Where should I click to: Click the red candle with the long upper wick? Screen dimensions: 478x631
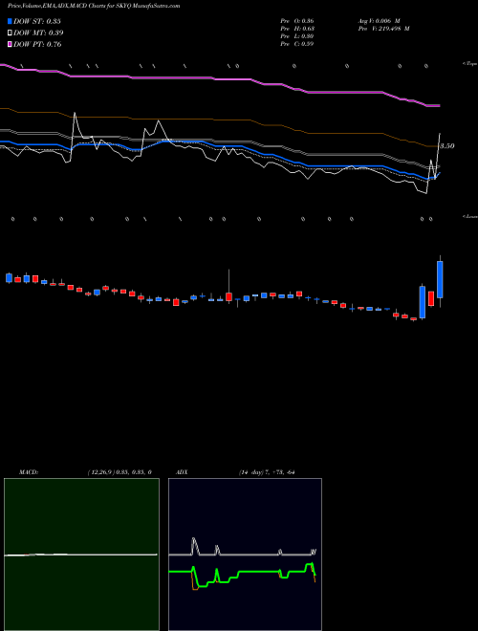[228, 296]
